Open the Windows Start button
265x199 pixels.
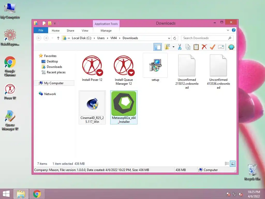click(x=6, y=194)
